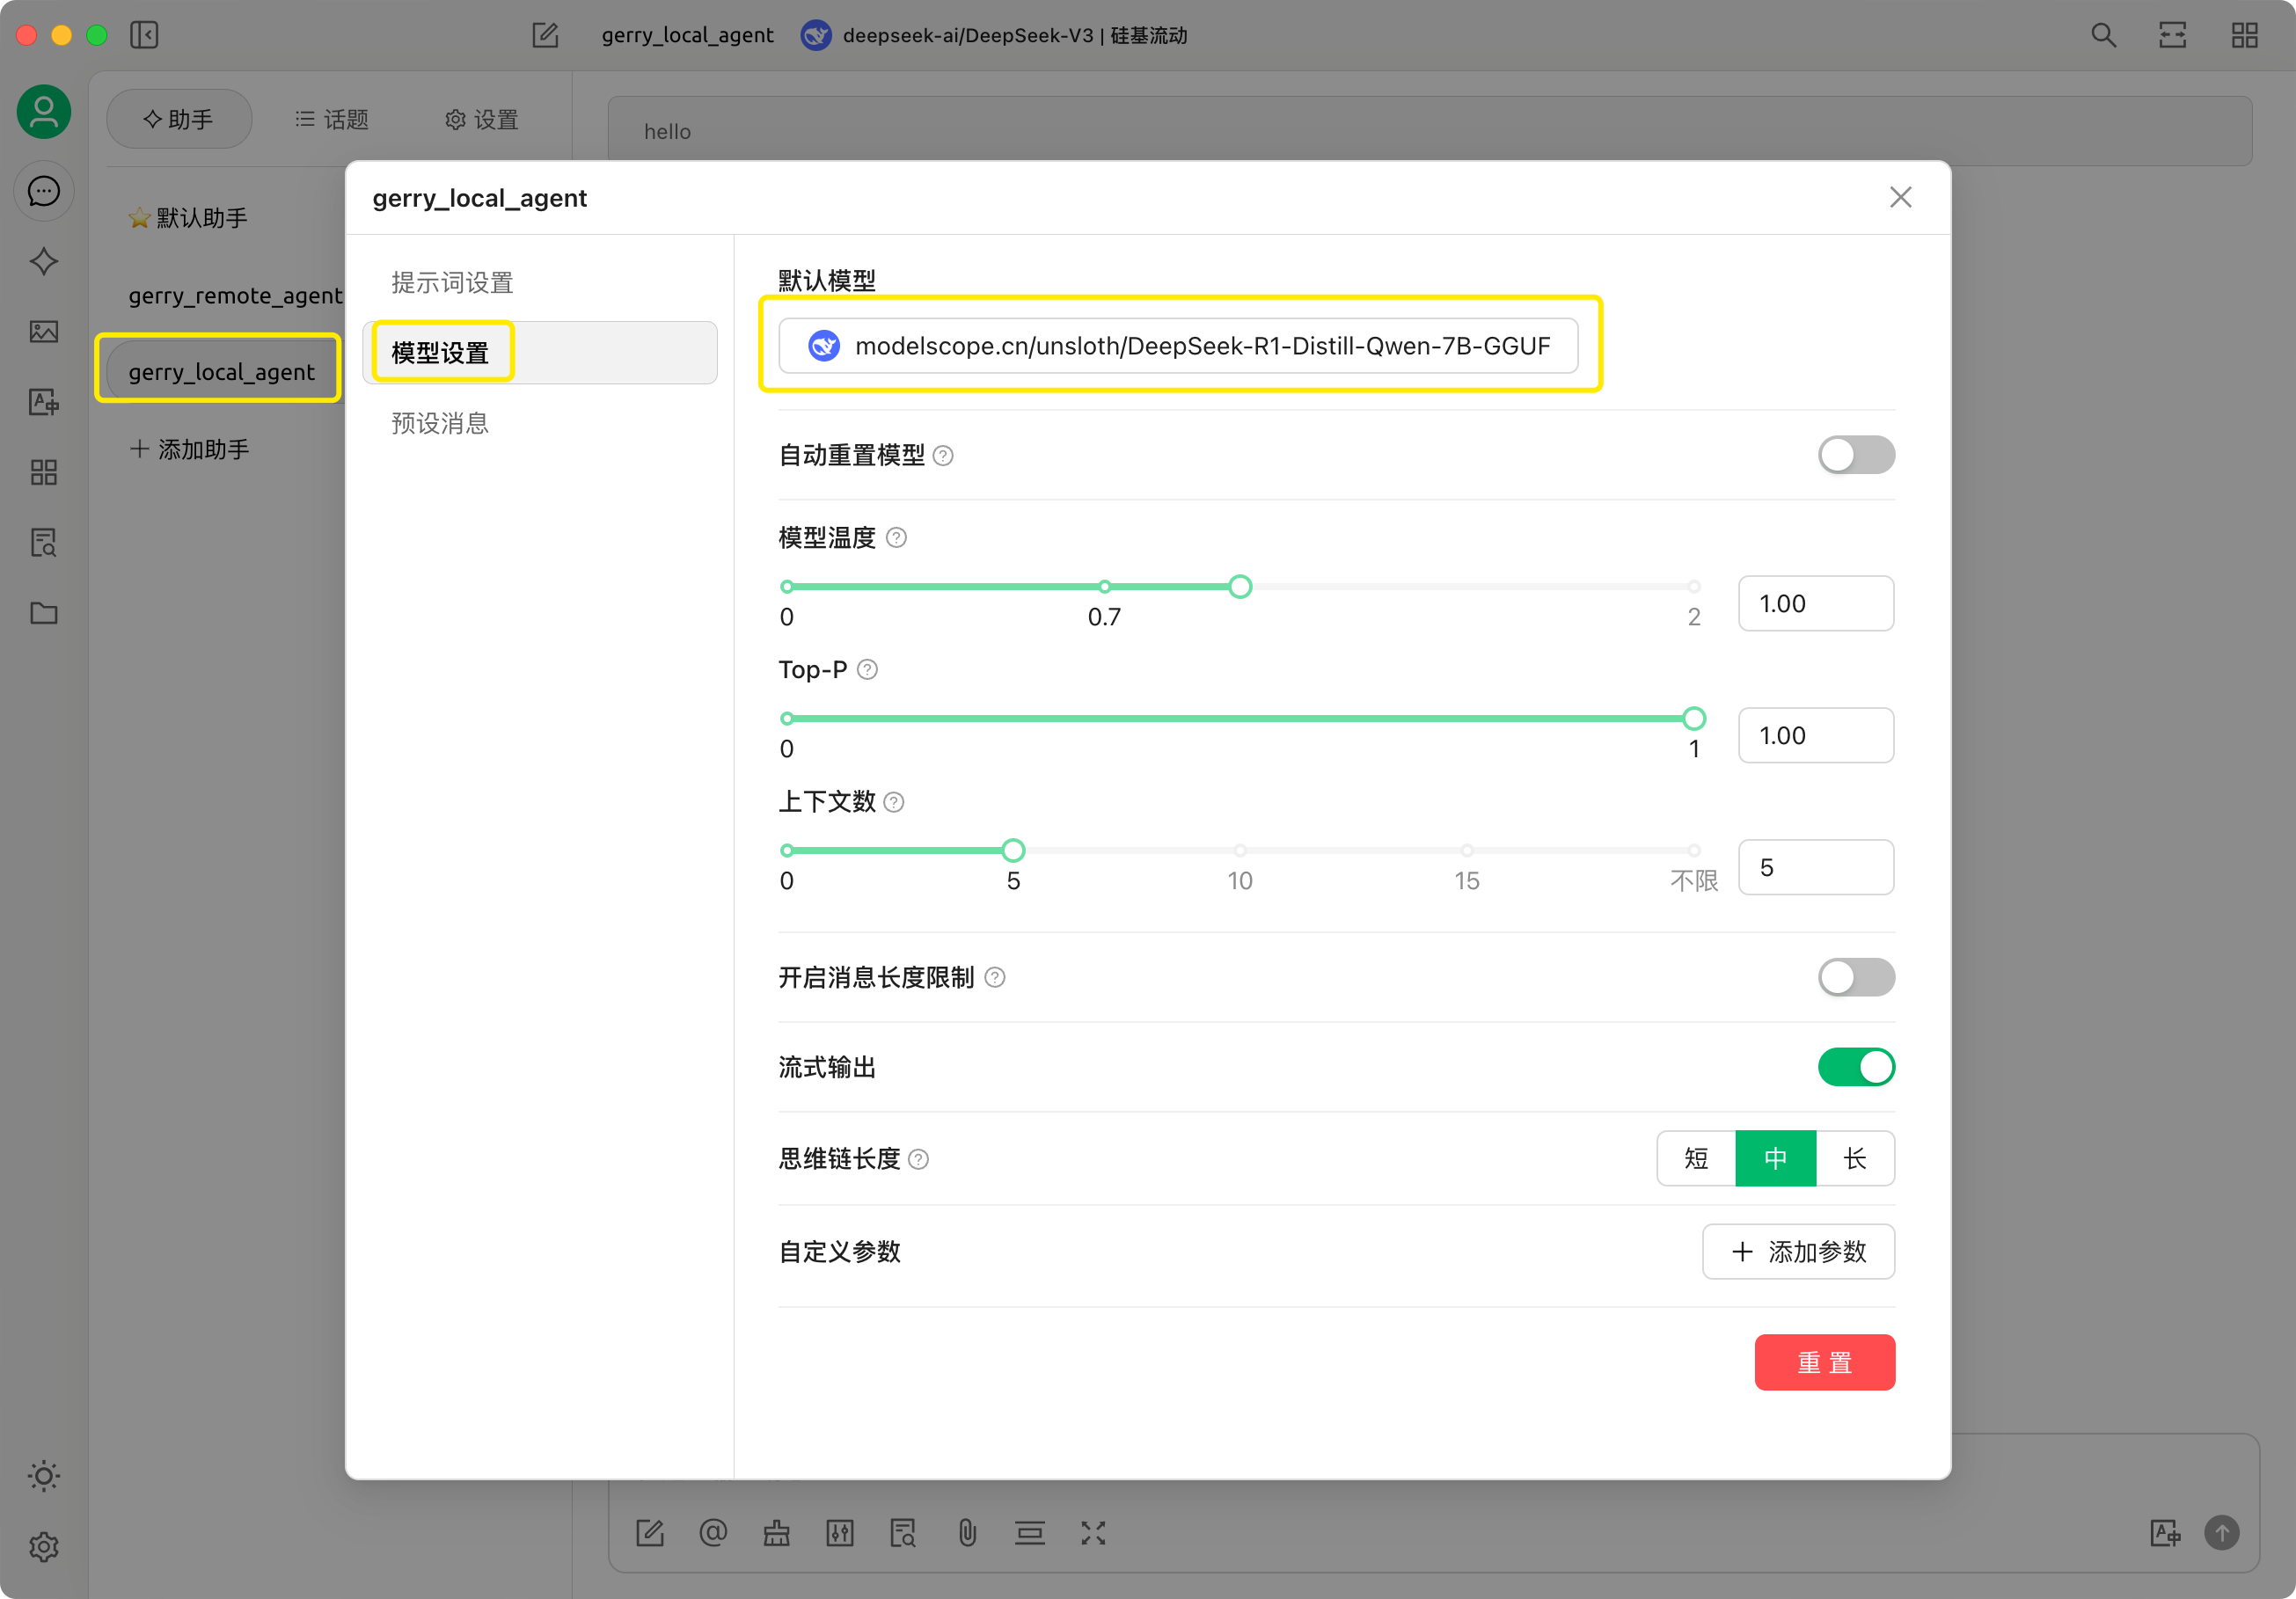Click the knowledge base icon in input toolbar
The height and width of the screenshot is (1599, 2296).
[903, 1533]
